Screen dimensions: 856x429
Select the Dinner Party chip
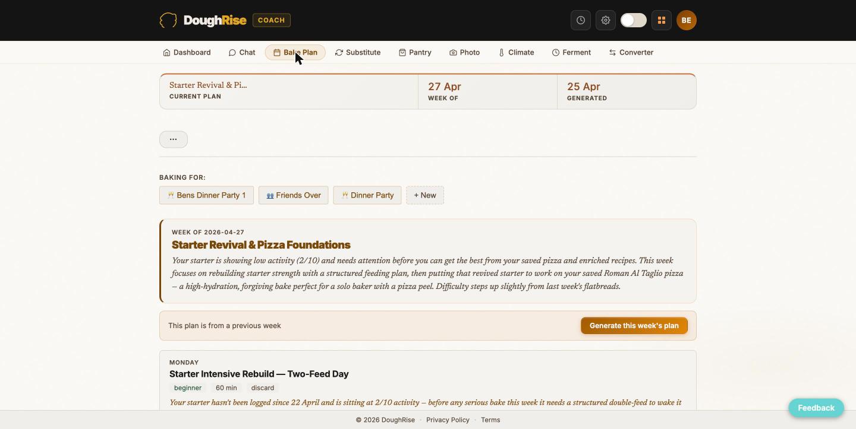367,195
